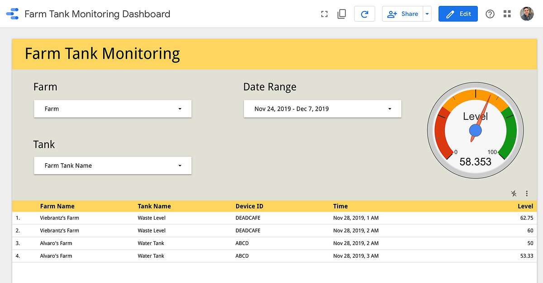Click the Device ID column header
Viewport: 543px width, 283px height.
click(x=246, y=206)
